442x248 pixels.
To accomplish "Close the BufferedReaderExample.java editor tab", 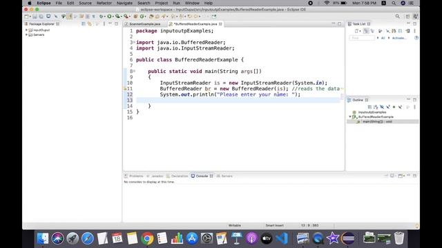I will [220, 24].
